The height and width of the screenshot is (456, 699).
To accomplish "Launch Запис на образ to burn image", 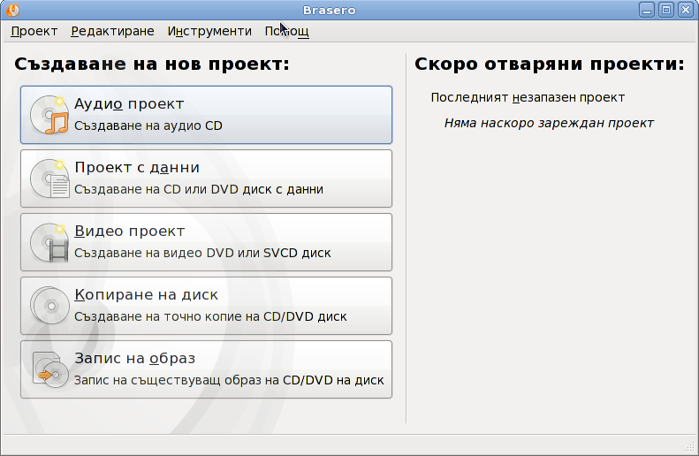I will coord(206,369).
